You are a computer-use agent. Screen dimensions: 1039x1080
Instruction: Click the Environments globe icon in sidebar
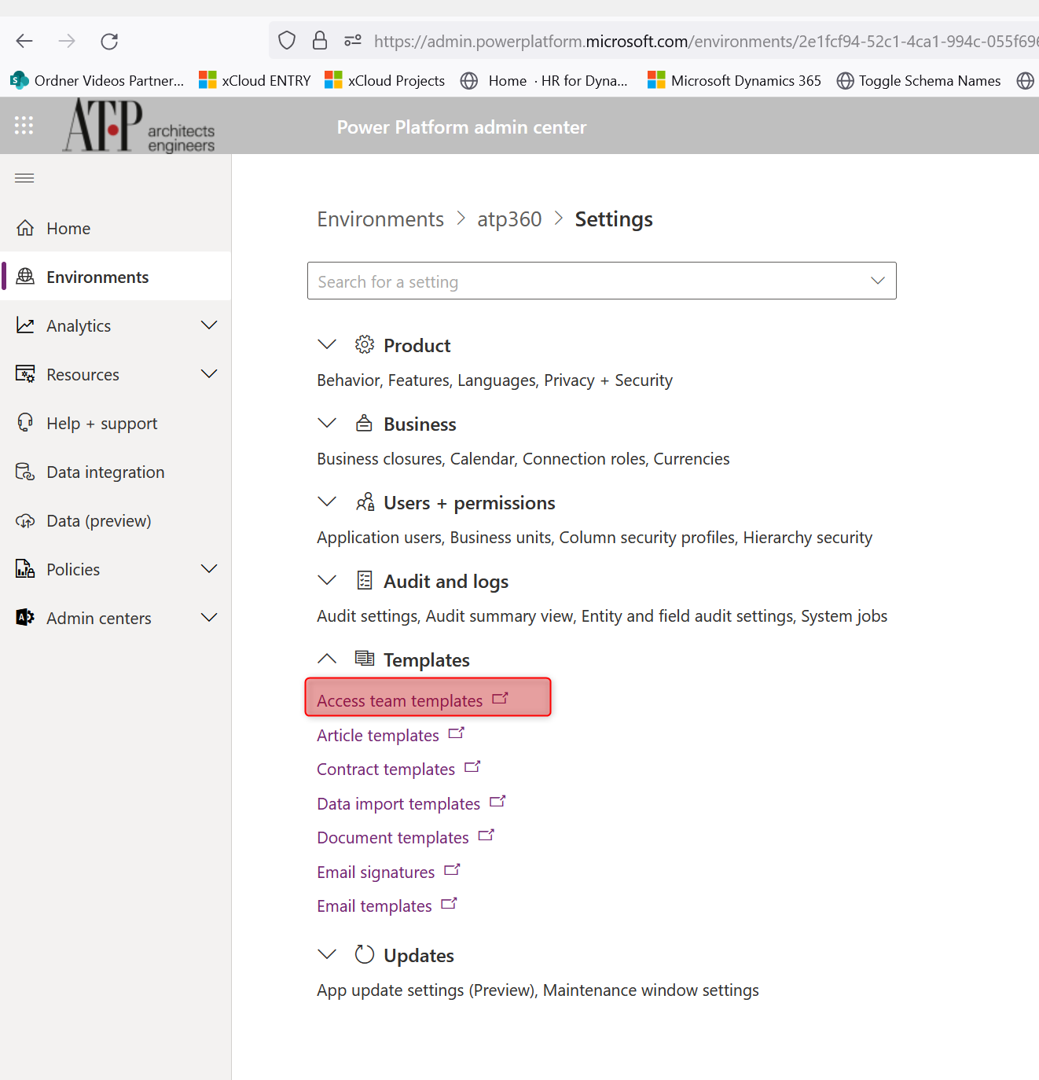(25, 277)
